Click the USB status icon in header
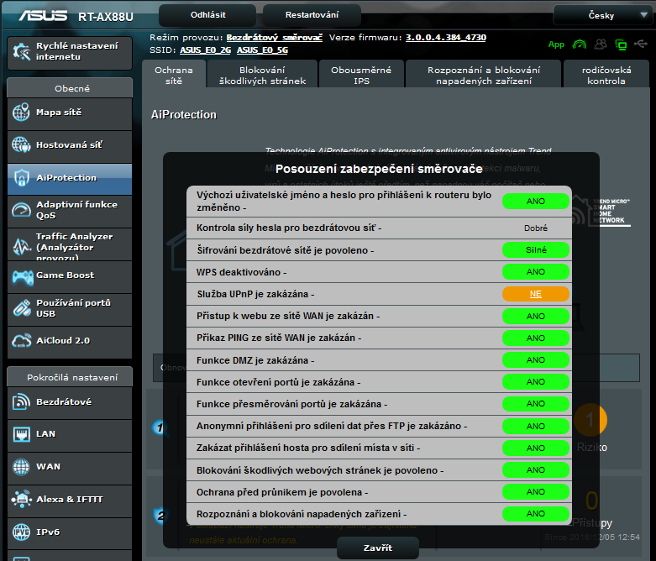The image size is (656, 561). pyautogui.click(x=640, y=45)
